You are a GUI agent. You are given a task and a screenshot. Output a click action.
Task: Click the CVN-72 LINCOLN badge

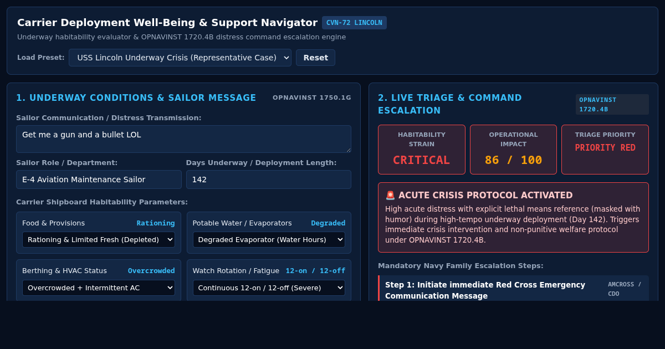click(354, 23)
